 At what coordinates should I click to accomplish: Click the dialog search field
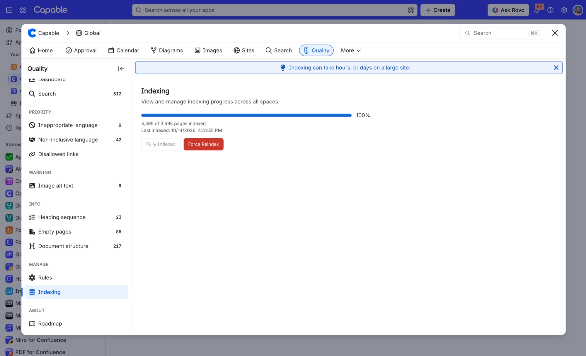(x=502, y=33)
